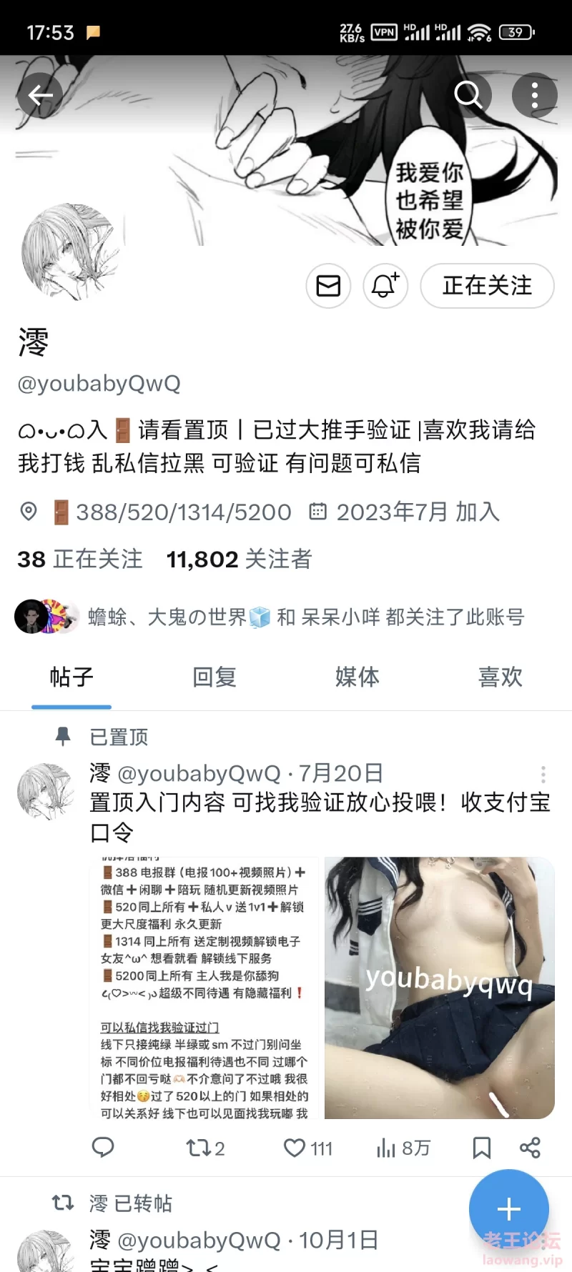Open the pinned post's three-dot menu
The height and width of the screenshot is (1272, 572).
pyautogui.click(x=543, y=775)
